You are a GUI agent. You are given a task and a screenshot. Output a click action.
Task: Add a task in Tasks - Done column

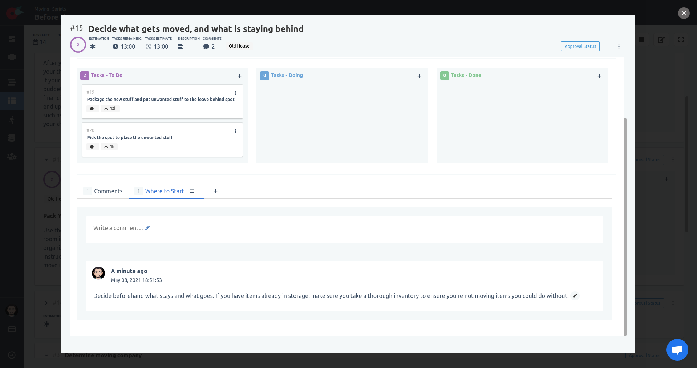(x=599, y=76)
